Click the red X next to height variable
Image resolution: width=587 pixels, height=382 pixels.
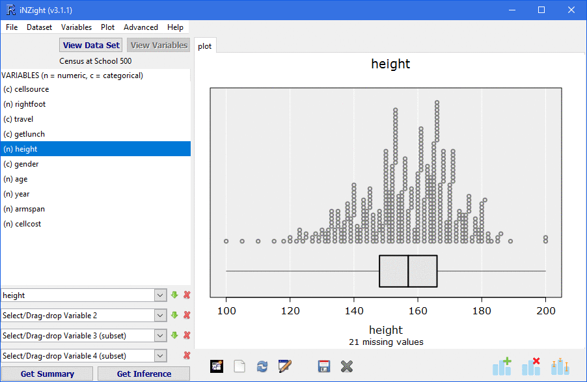pos(187,295)
